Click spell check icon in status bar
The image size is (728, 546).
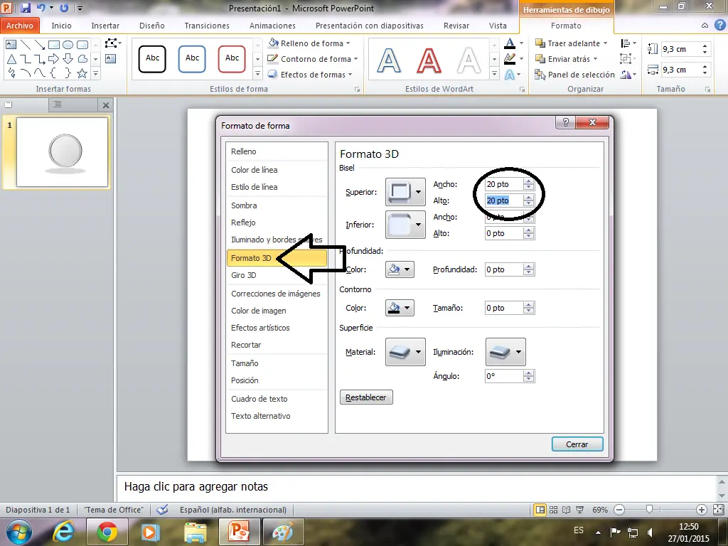click(162, 510)
